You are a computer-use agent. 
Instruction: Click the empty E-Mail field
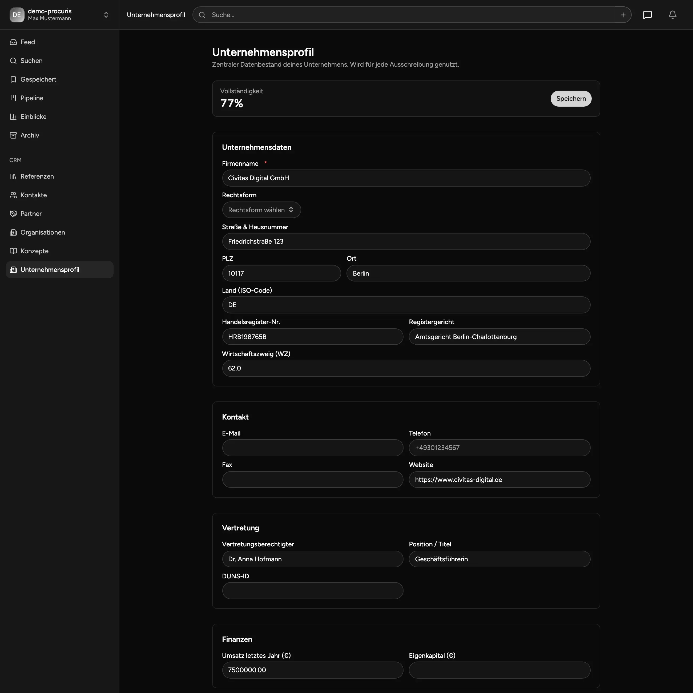pyautogui.click(x=312, y=448)
